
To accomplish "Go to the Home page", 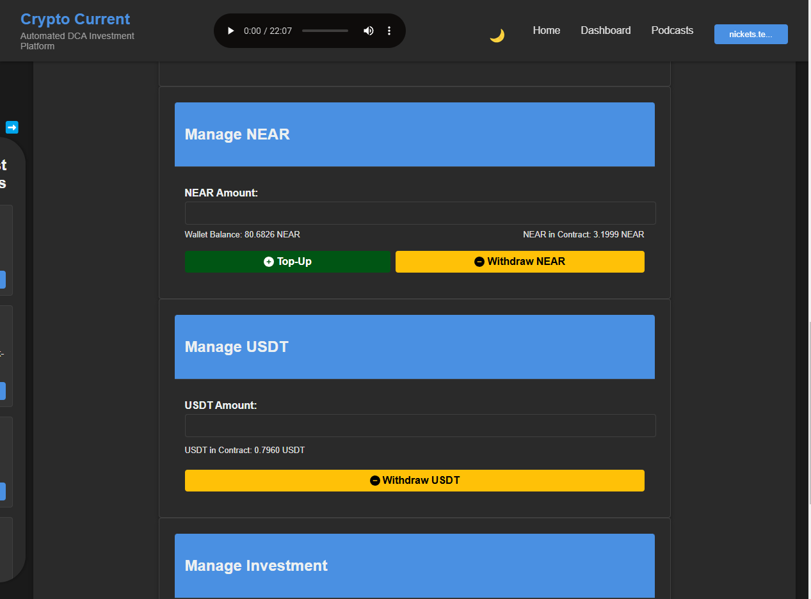I will pos(547,30).
